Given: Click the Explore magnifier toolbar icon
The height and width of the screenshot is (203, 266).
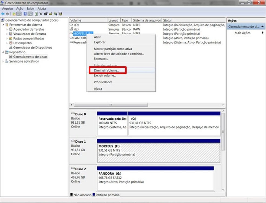Looking at the screenshot, I should (55, 14).
